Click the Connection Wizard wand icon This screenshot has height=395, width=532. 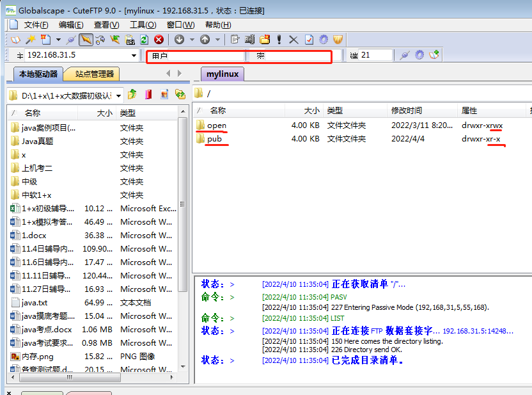30,40
